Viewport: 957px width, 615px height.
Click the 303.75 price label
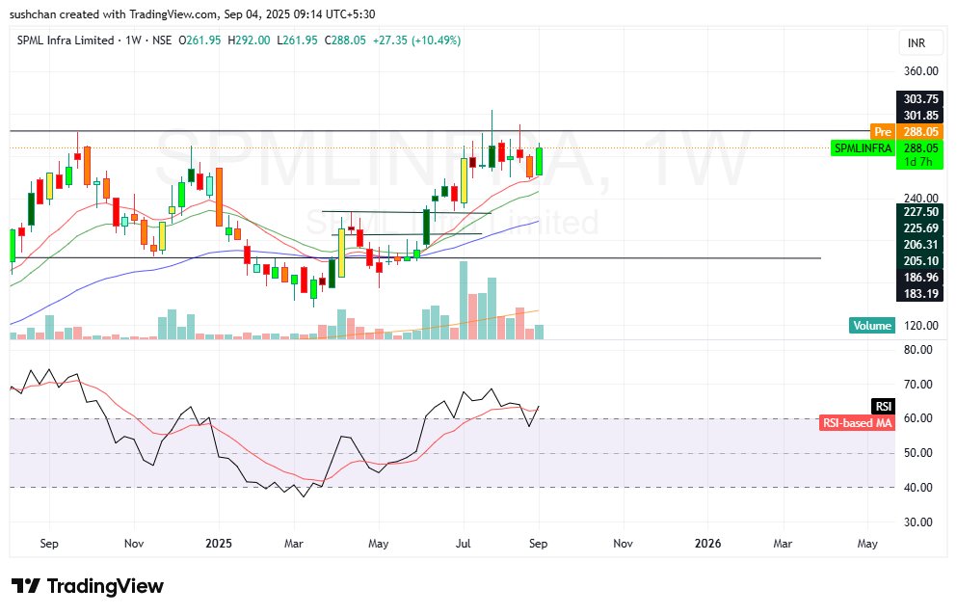[x=920, y=99]
